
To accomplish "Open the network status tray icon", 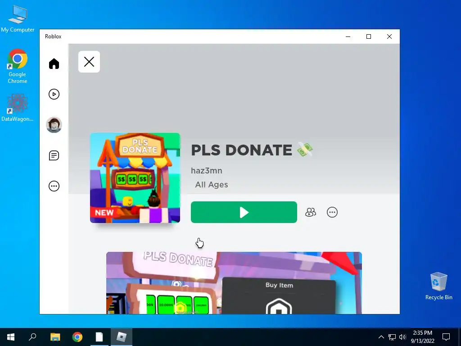I will (x=392, y=337).
